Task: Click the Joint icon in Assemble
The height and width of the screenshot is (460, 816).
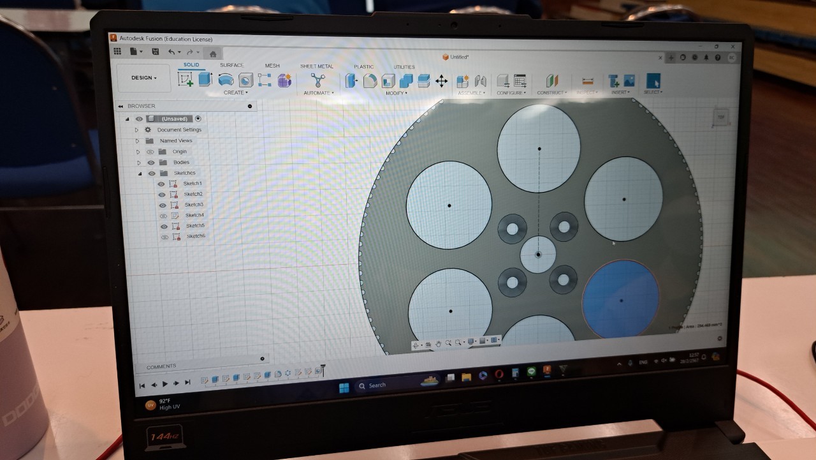Action: click(x=480, y=81)
